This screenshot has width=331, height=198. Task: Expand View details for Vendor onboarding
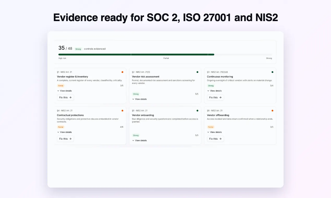139,140
